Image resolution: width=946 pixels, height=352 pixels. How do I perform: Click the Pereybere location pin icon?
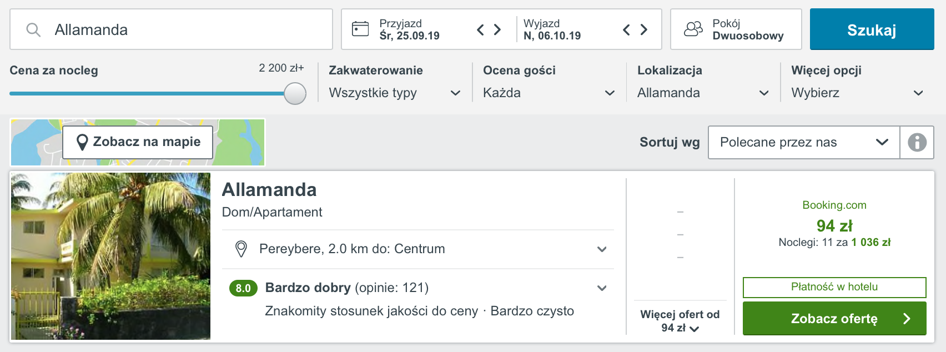(241, 249)
